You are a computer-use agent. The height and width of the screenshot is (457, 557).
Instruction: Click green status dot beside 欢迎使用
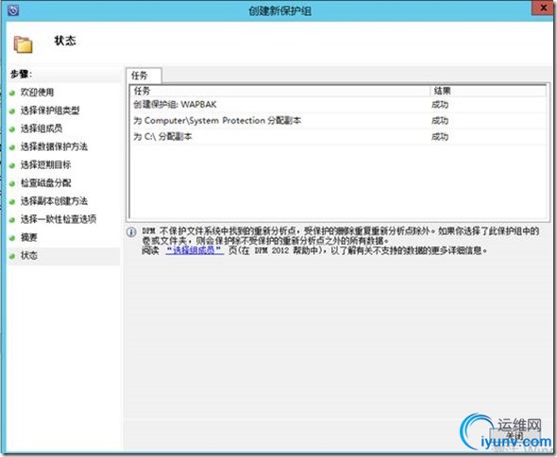pos(12,93)
